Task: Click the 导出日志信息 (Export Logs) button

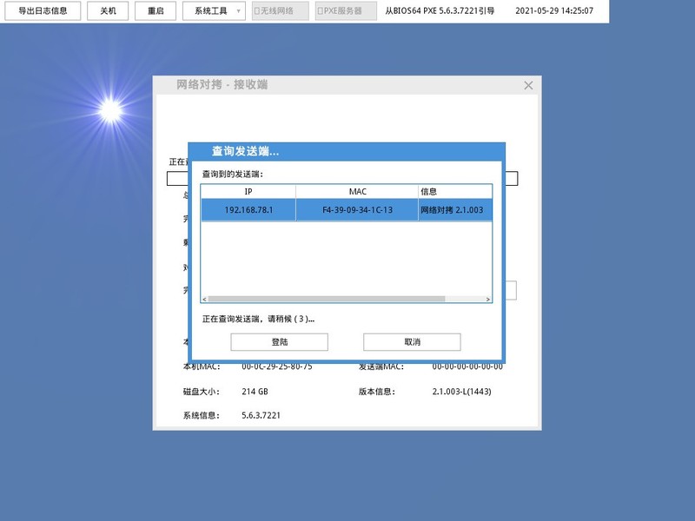Action: point(43,10)
